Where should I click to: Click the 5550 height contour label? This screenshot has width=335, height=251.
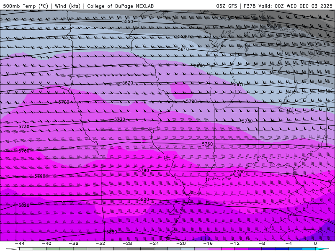(128, 21)
